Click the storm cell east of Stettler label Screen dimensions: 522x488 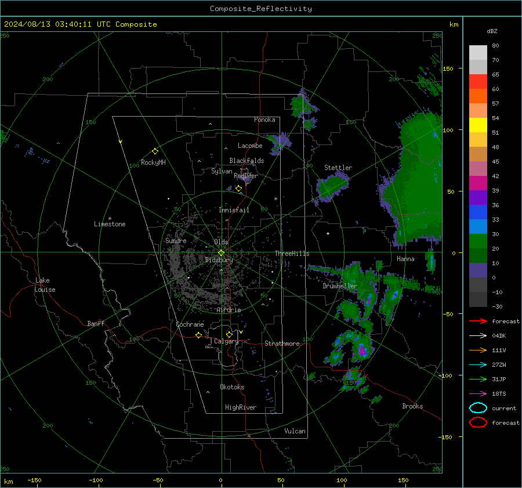pos(332,187)
